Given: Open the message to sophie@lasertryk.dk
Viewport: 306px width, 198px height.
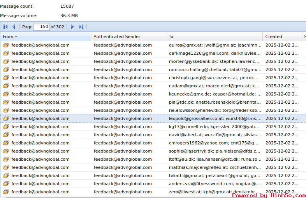Looking at the screenshot, I should 215,151.
